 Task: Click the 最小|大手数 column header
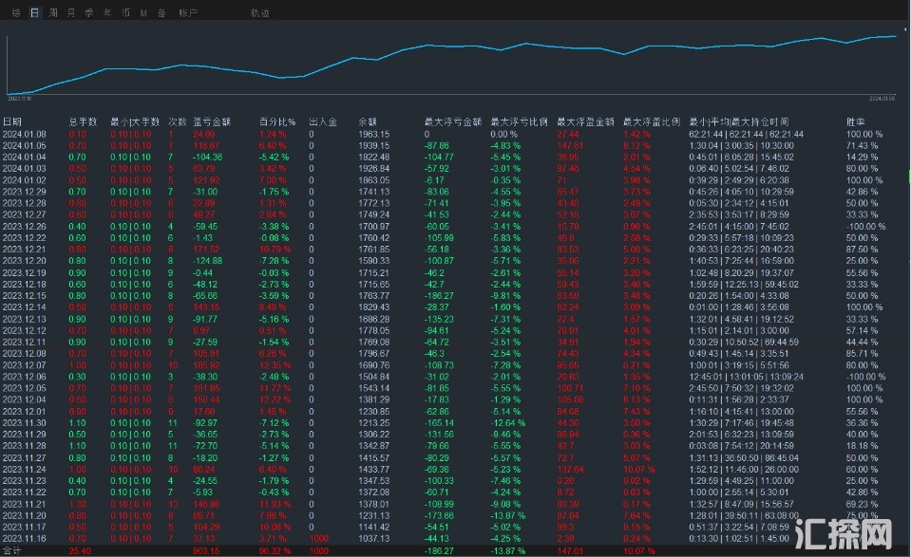click(135, 121)
